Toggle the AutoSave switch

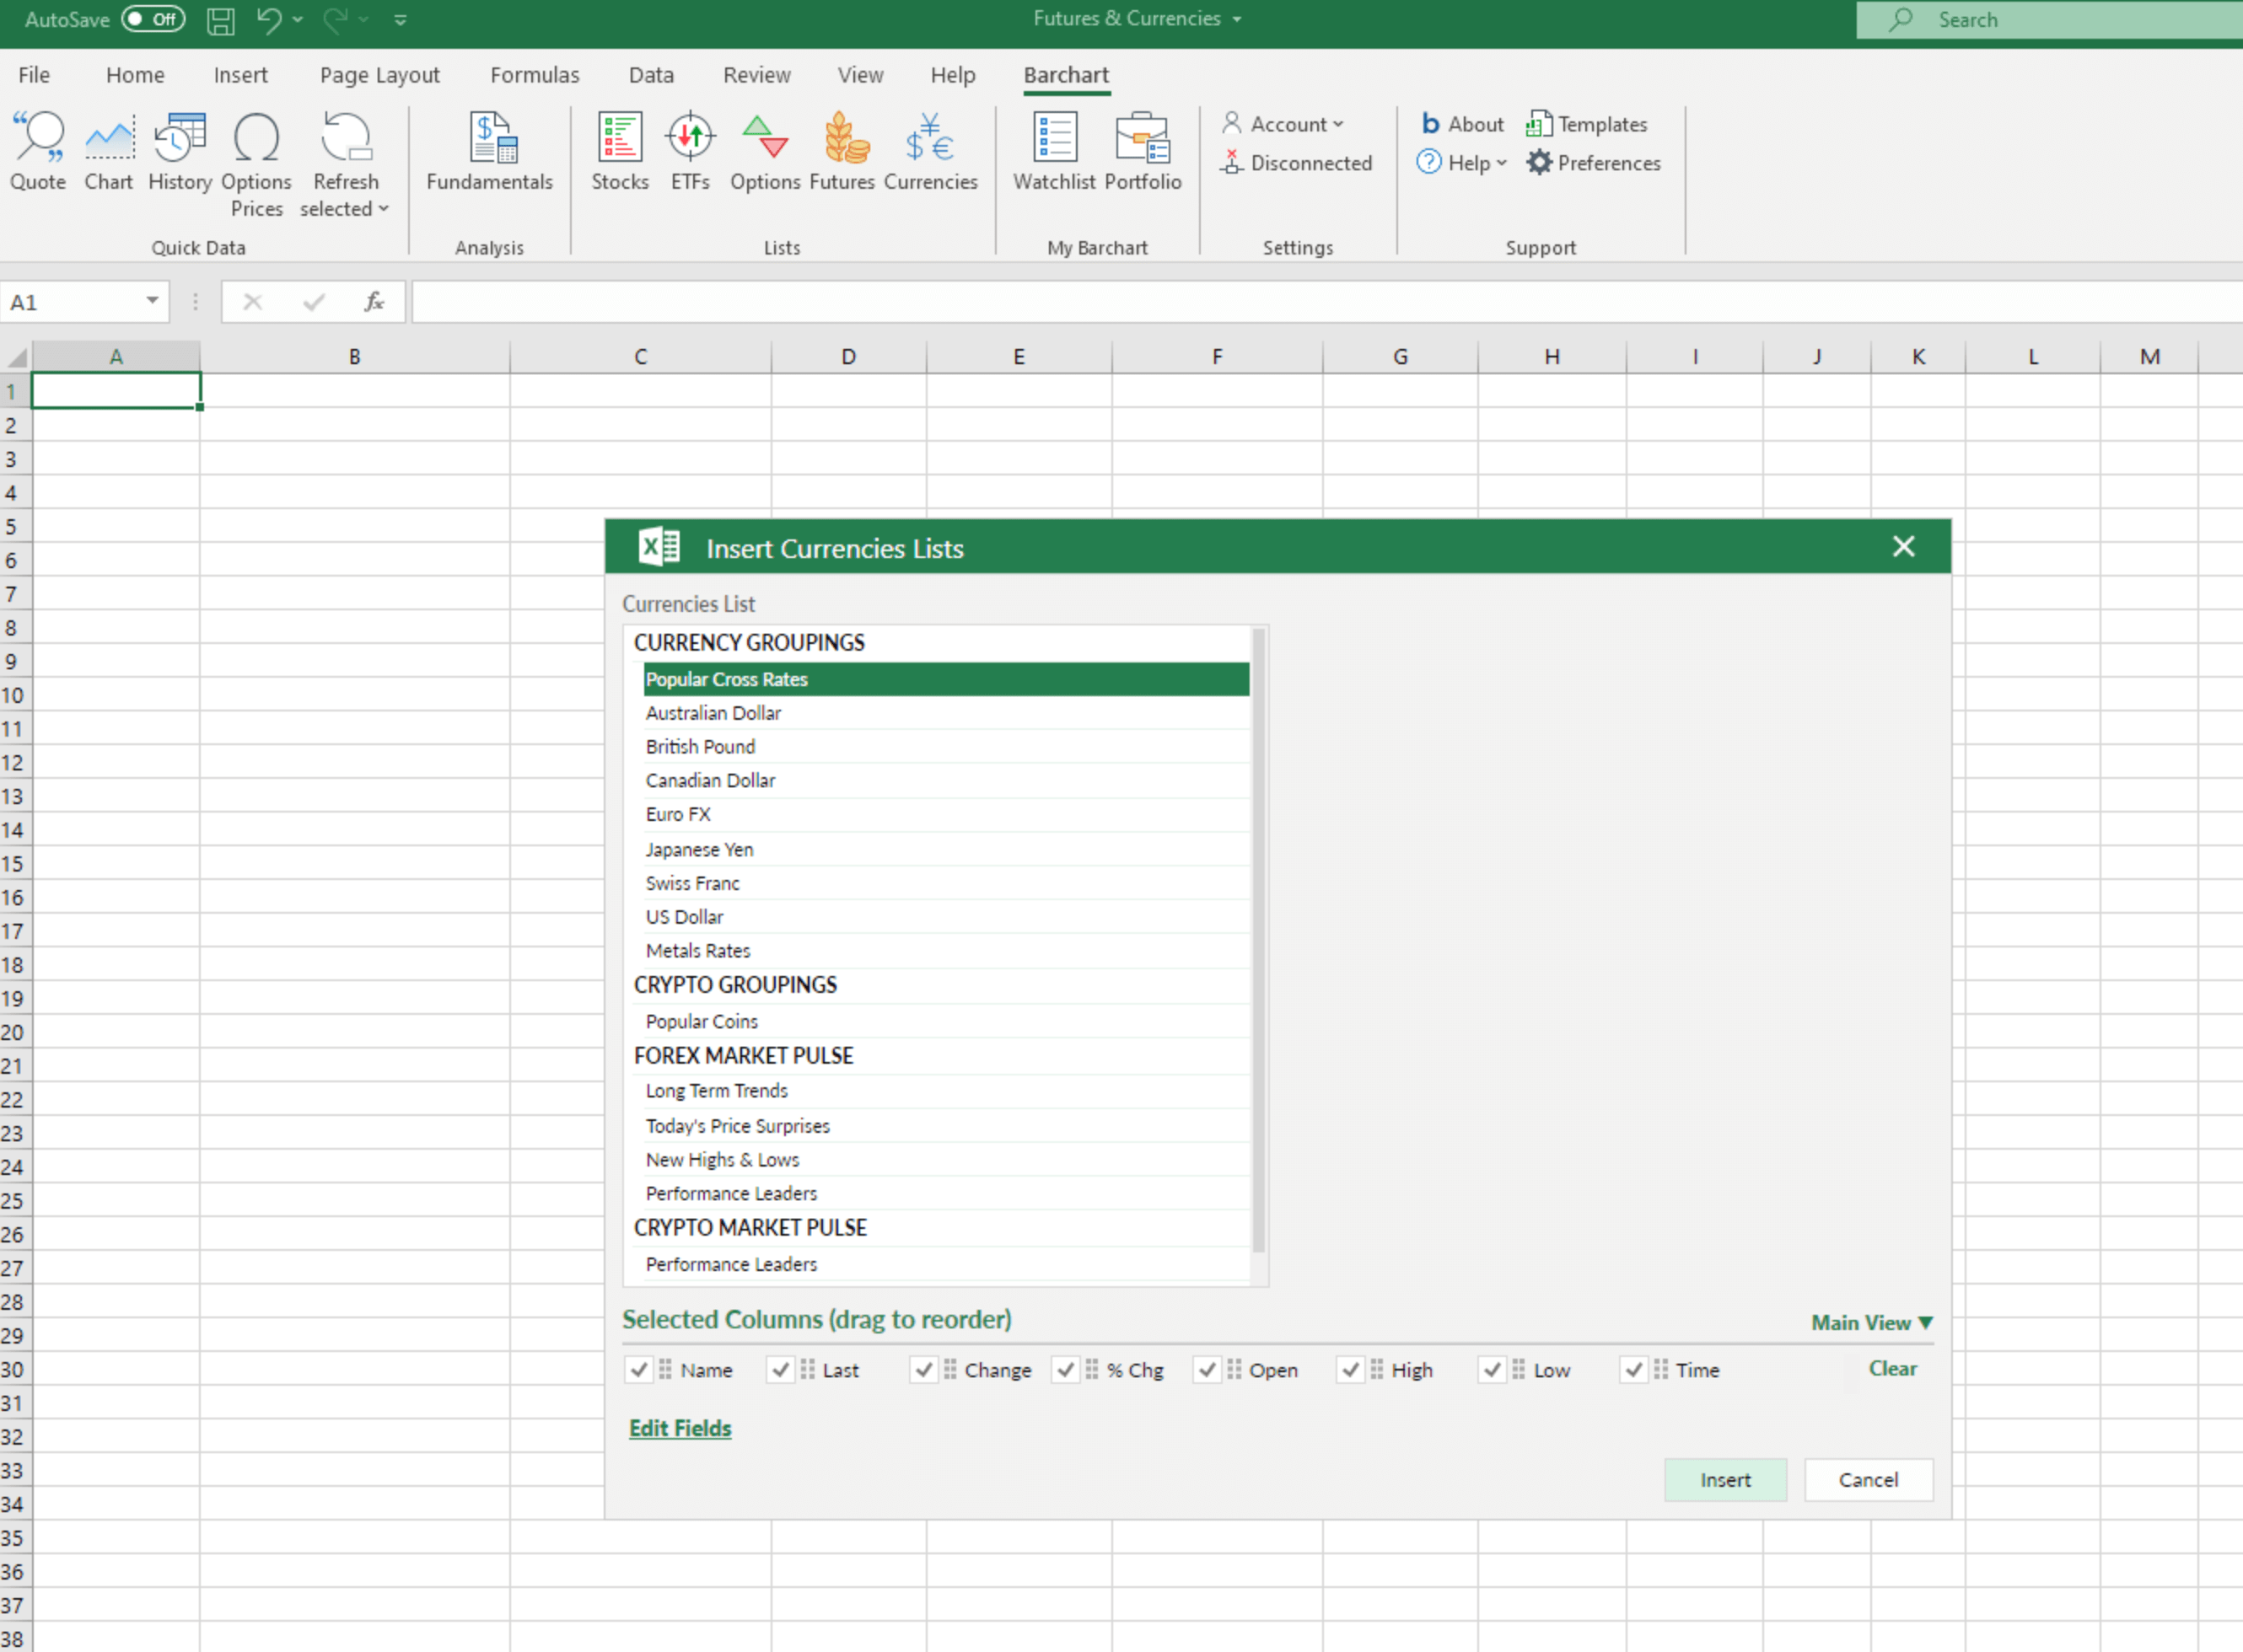coord(153,19)
